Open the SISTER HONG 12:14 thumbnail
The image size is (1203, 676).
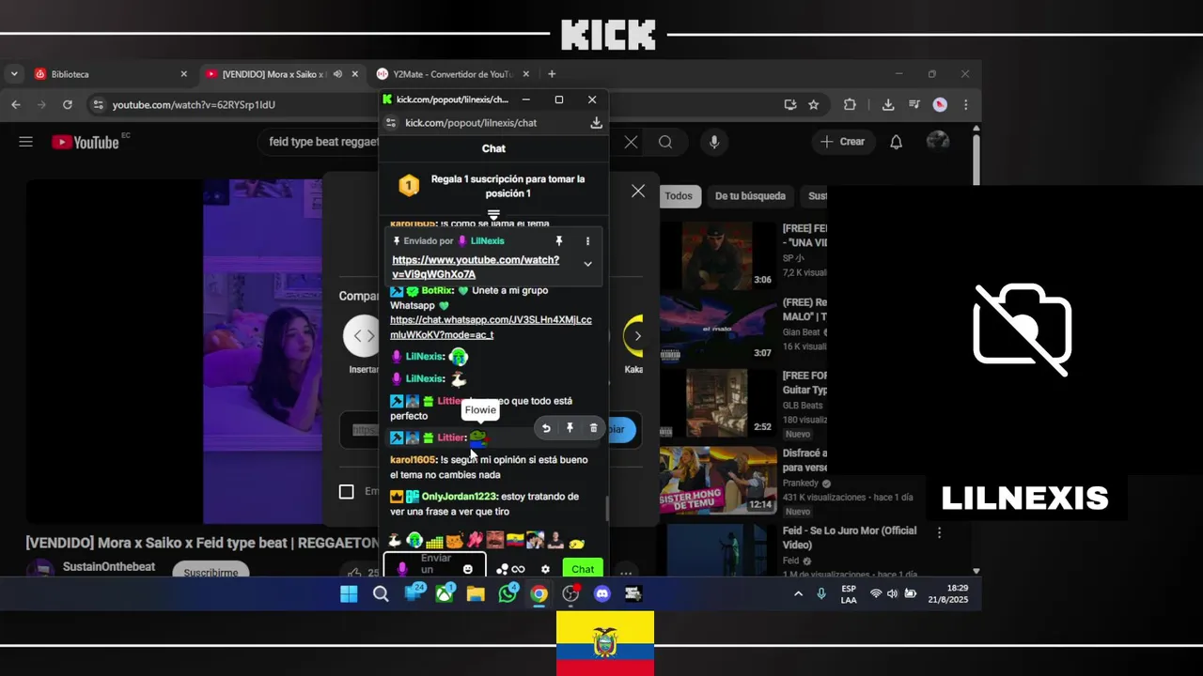[x=718, y=480]
